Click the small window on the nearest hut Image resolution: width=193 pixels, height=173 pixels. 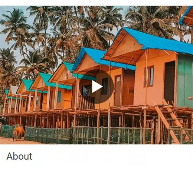150,76
